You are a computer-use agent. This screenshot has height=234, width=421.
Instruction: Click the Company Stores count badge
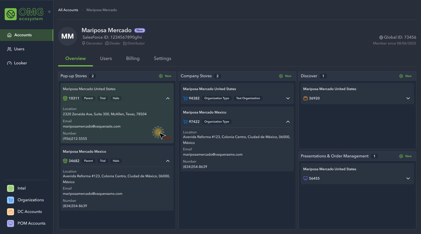[217, 76]
